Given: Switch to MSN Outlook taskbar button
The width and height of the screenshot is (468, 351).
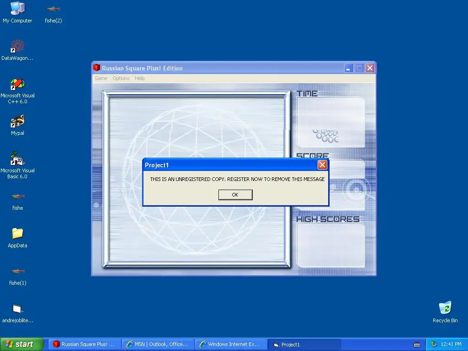Looking at the screenshot, I should (158, 344).
